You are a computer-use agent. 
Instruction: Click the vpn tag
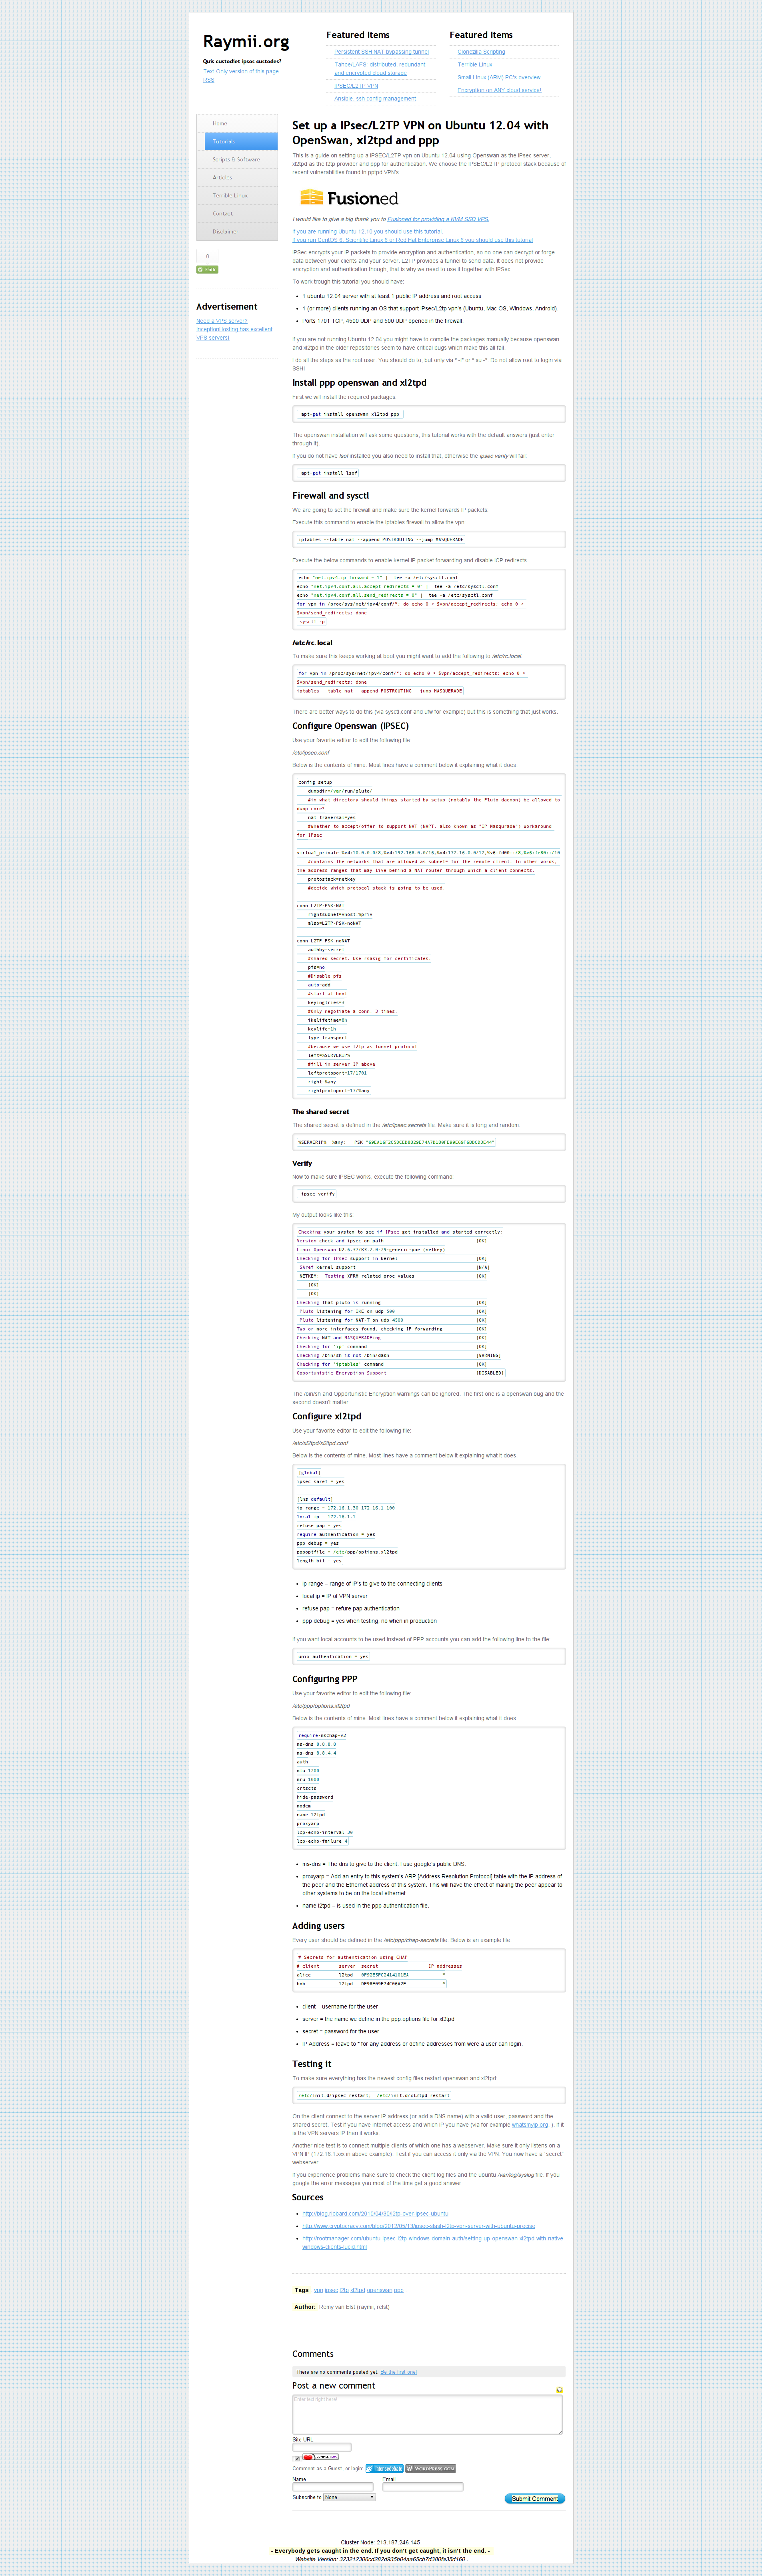(318, 2290)
